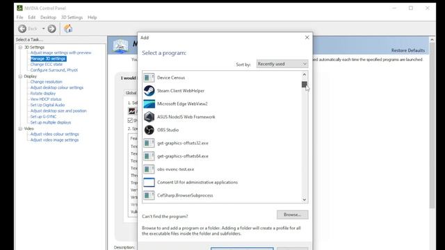Select the Device Census icon
Viewport: 445px width, 250px height.
point(149,78)
